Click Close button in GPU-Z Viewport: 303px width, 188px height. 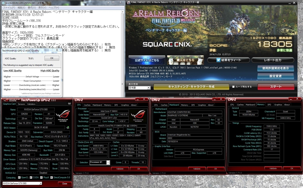pyautogui.click(x=65, y=184)
